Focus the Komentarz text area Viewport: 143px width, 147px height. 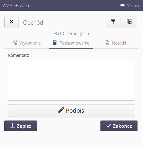coord(71,80)
